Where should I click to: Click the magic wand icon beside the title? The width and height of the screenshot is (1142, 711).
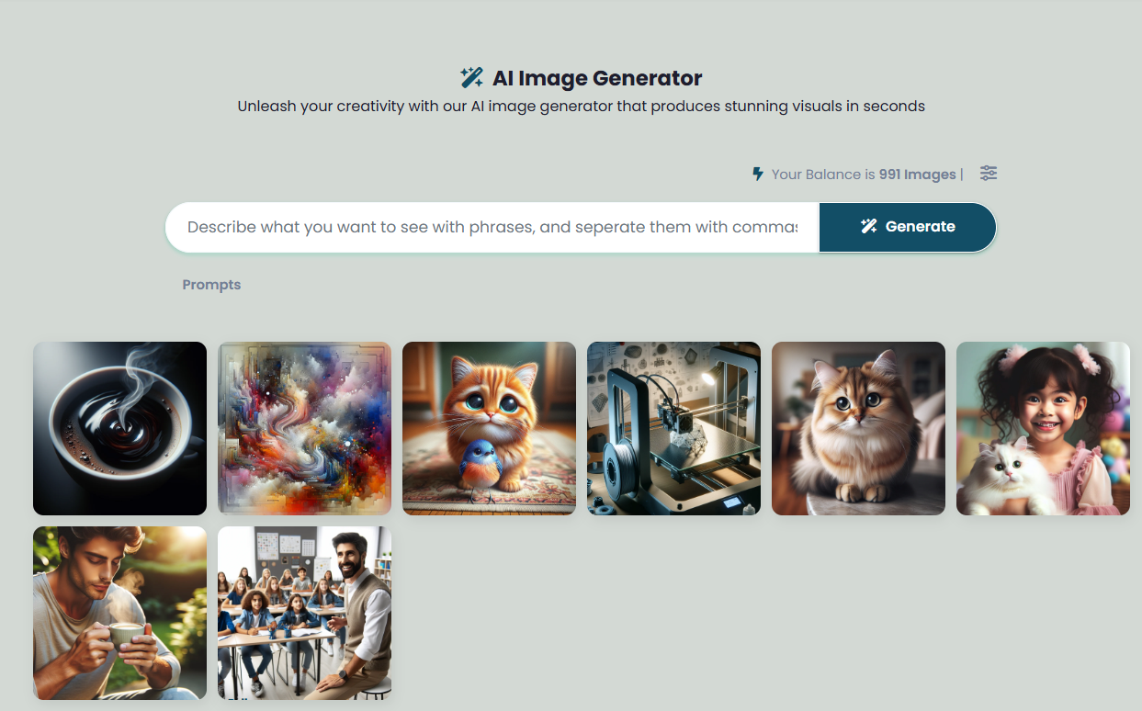pyautogui.click(x=471, y=78)
